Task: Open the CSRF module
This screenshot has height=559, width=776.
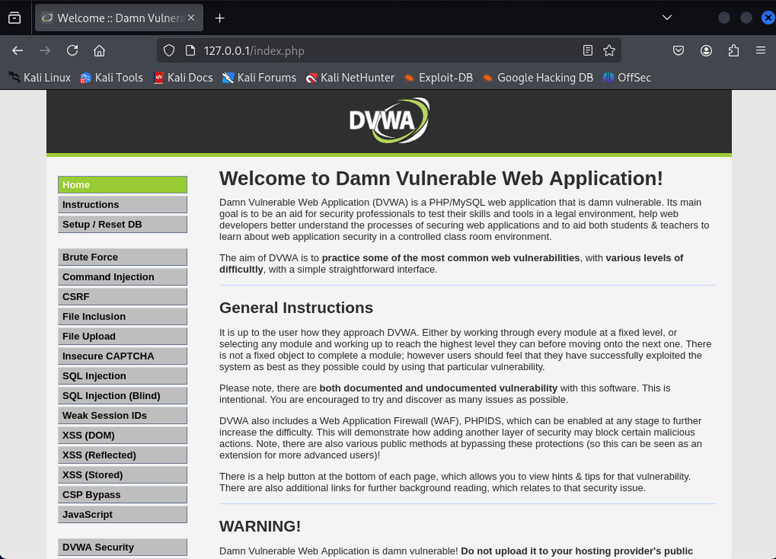Action: (x=123, y=297)
